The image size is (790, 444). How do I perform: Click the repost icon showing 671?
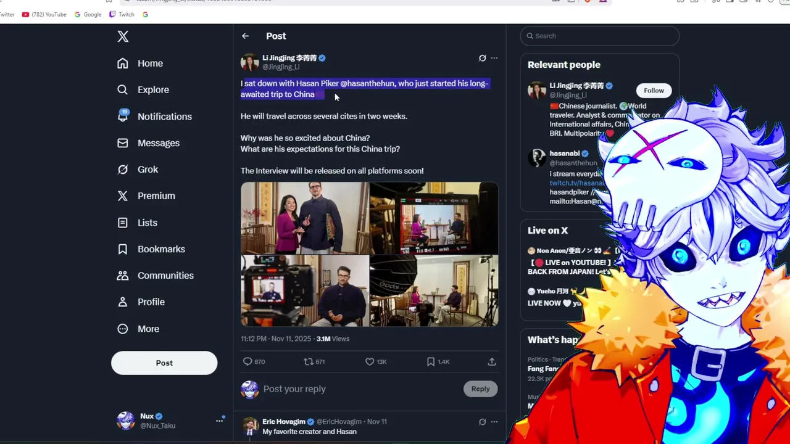click(309, 362)
